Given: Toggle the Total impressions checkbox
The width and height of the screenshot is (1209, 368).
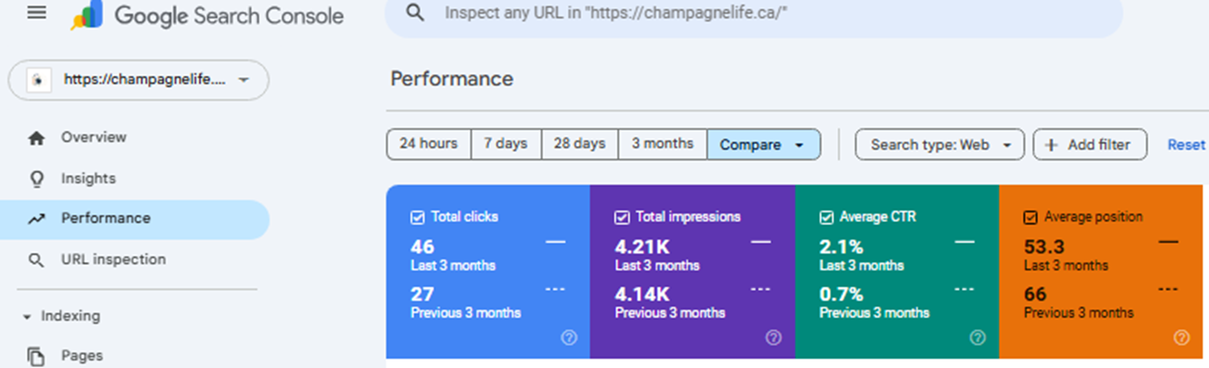Looking at the screenshot, I should point(622,217).
